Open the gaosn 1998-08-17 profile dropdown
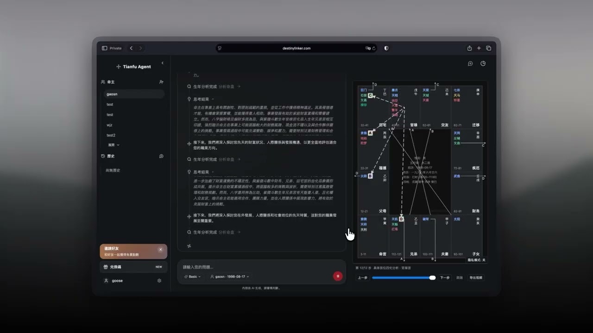Viewport: 593px width, 333px height. pyautogui.click(x=230, y=277)
